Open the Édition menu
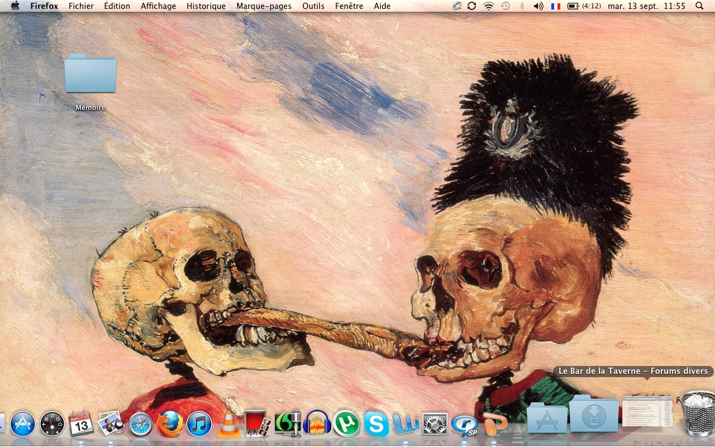Image resolution: width=715 pixels, height=447 pixels. (x=117, y=6)
